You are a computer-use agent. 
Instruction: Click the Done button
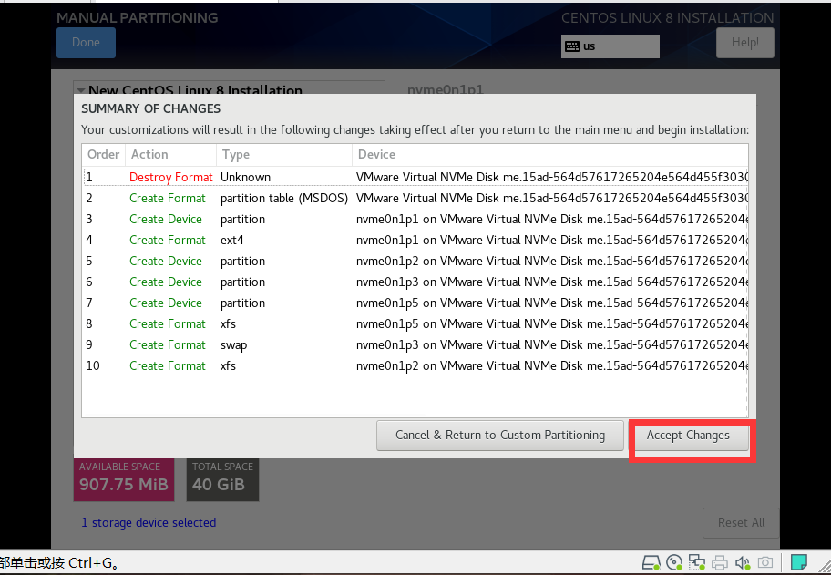click(86, 43)
